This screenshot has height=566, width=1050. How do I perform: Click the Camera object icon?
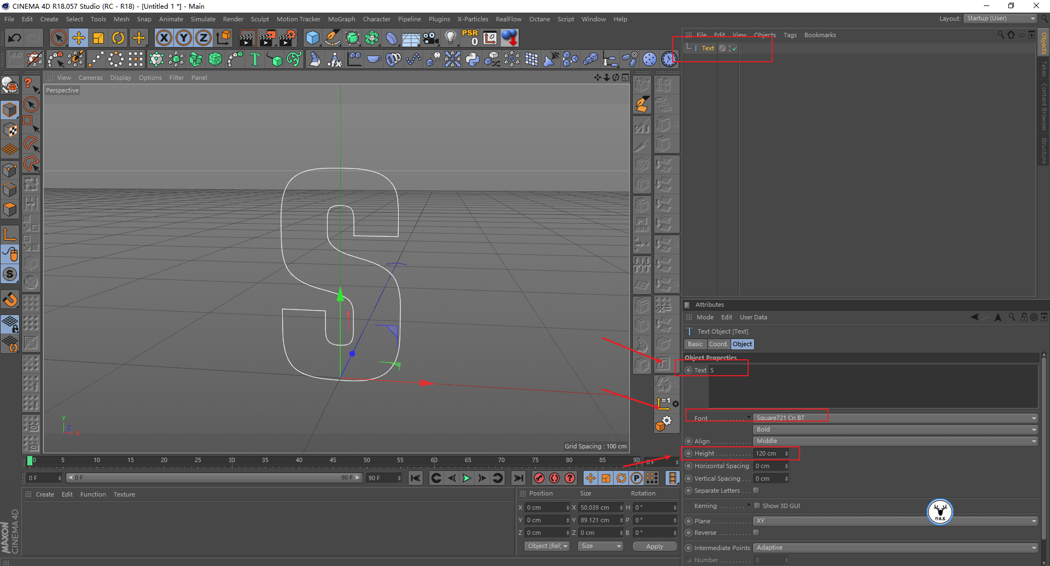pyautogui.click(x=431, y=38)
